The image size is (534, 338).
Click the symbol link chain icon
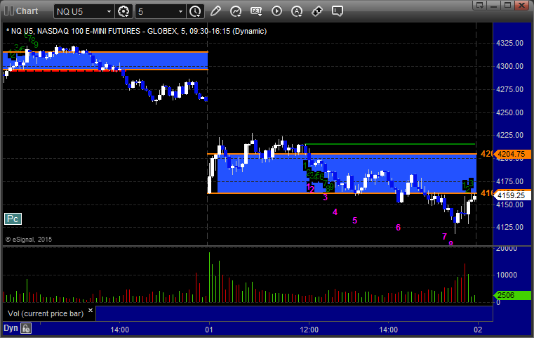(317, 11)
